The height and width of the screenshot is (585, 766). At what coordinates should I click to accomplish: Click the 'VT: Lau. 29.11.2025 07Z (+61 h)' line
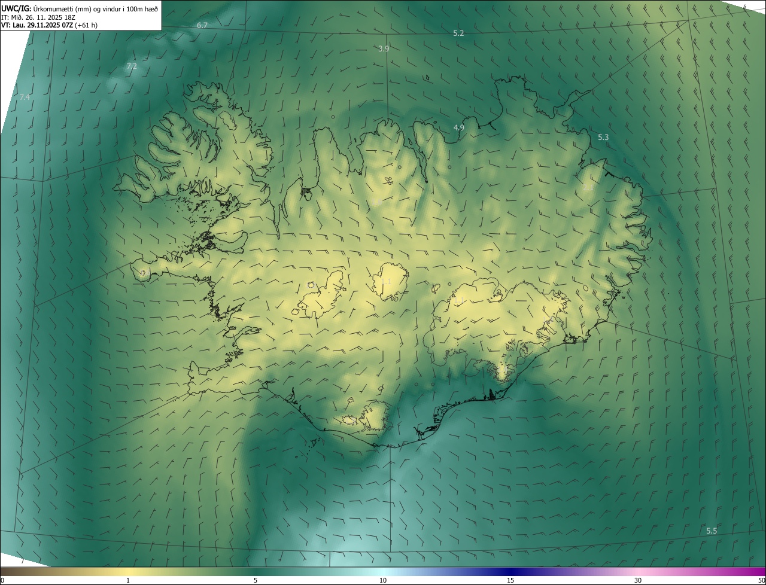[x=50, y=25]
